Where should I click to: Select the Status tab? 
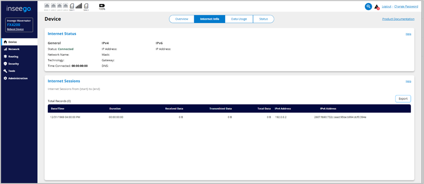pyautogui.click(x=264, y=19)
